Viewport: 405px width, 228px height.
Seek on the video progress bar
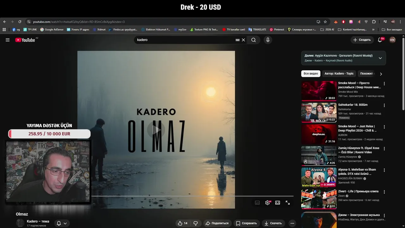(x=192, y=196)
